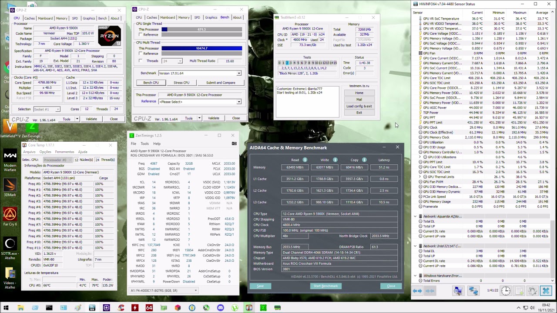Click Bench CPU button
557x313 pixels.
[151, 83]
